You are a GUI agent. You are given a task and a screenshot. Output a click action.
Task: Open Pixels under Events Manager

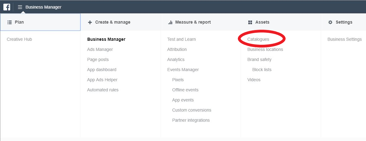pyautogui.click(x=178, y=80)
